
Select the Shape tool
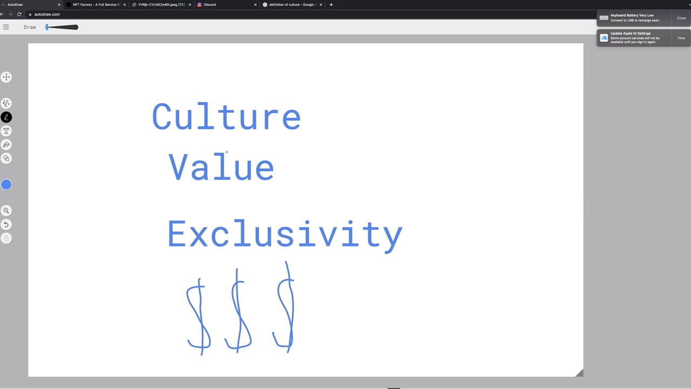tap(6, 158)
